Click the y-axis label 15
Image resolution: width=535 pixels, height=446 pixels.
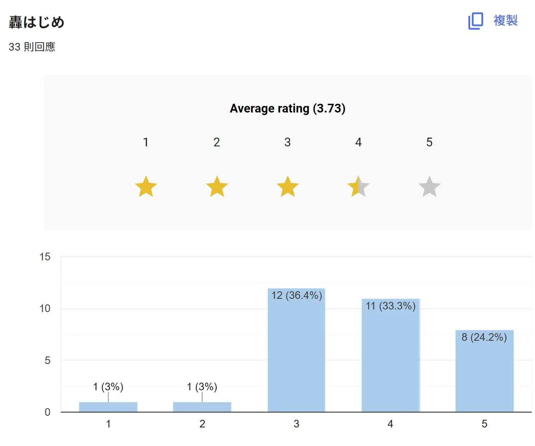(x=45, y=257)
